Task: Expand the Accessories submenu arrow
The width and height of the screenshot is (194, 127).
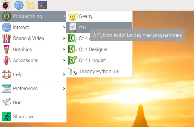Action: coord(64,60)
